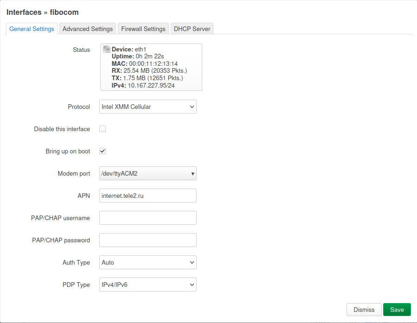This screenshot has width=417, height=323.
Task: Open the PDP Type dropdown
Action: [x=148, y=285]
